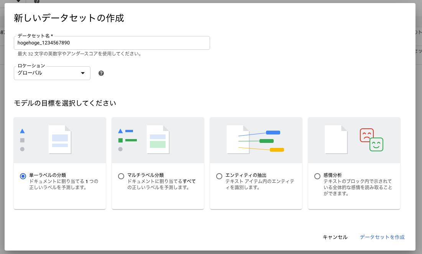Click the 新しいデータセットの作成 dialog title
This screenshot has width=422, height=254.
[69, 18]
